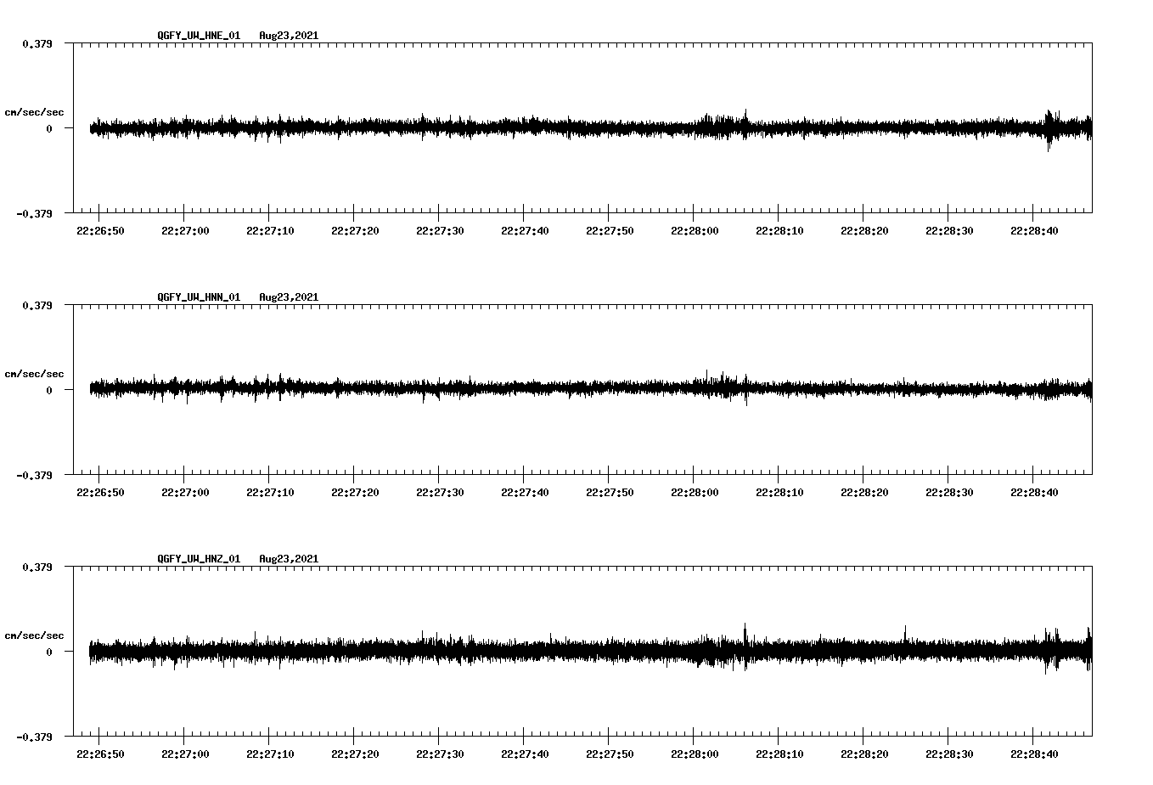Click time label 22:28:20 under HNE plot

click(864, 231)
